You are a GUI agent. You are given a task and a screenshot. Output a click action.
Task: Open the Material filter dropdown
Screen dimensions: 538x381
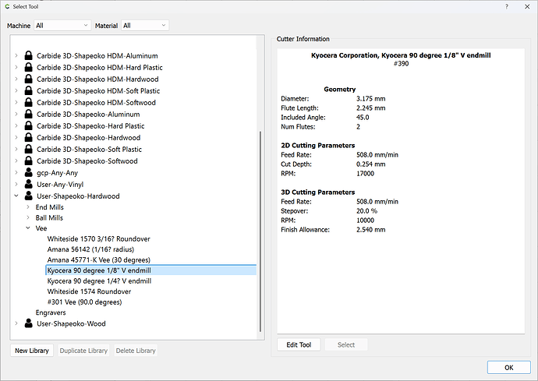[x=144, y=26]
